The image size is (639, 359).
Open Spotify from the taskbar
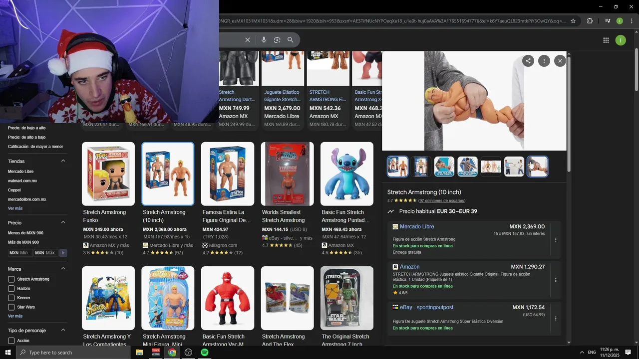[x=205, y=353]
